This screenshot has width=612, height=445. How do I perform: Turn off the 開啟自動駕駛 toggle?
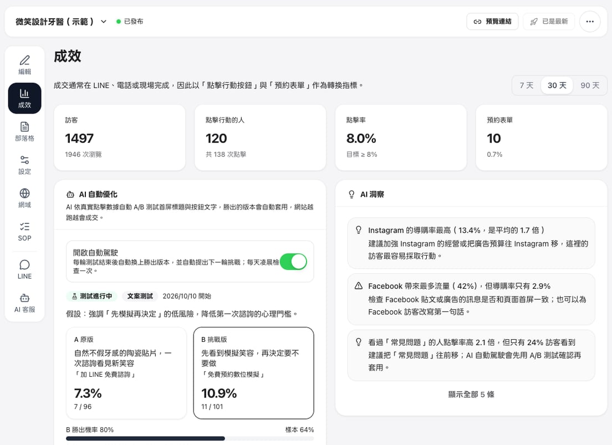293,262
